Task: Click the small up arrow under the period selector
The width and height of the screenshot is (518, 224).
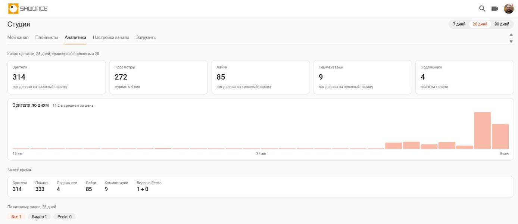Action: tap(511, 35)
